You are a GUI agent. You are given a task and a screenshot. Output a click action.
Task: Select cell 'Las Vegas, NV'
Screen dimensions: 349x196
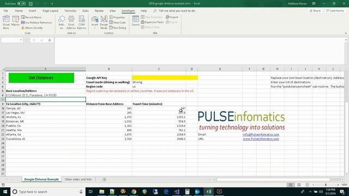(45, 113)
